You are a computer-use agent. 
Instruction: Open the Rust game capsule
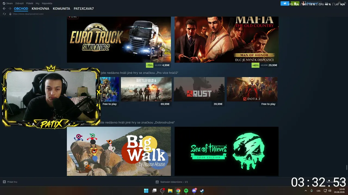pyautogui.click(x=199, y=89)
